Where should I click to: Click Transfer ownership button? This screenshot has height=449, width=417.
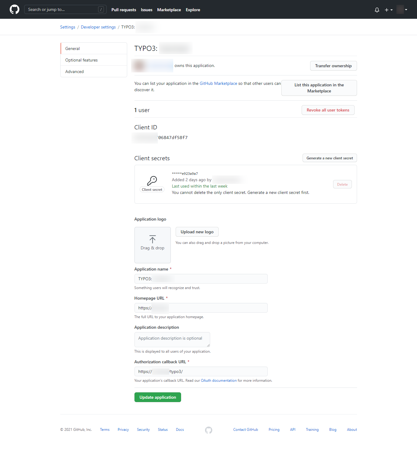(333, 66)
